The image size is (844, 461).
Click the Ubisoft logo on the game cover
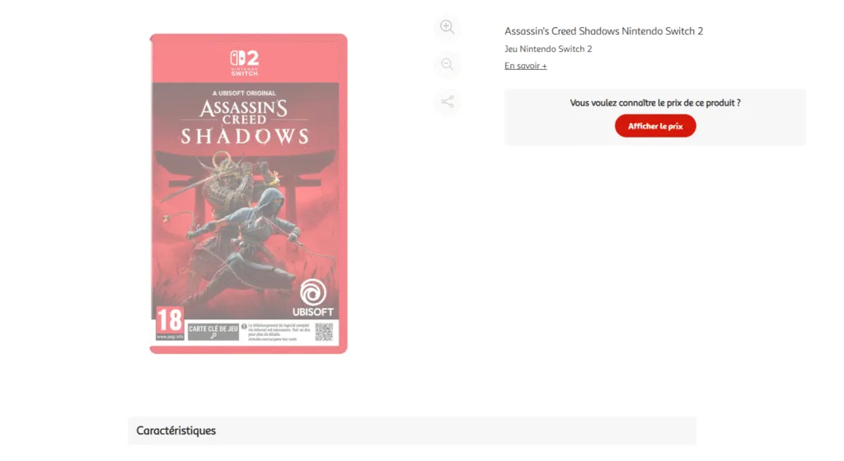click(x=312, y=298)
